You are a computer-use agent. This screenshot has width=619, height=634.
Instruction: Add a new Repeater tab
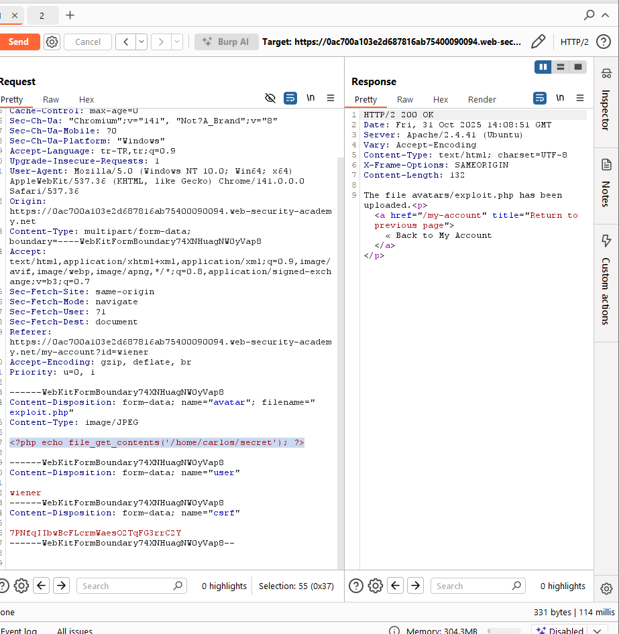click(x=70, y=15)
